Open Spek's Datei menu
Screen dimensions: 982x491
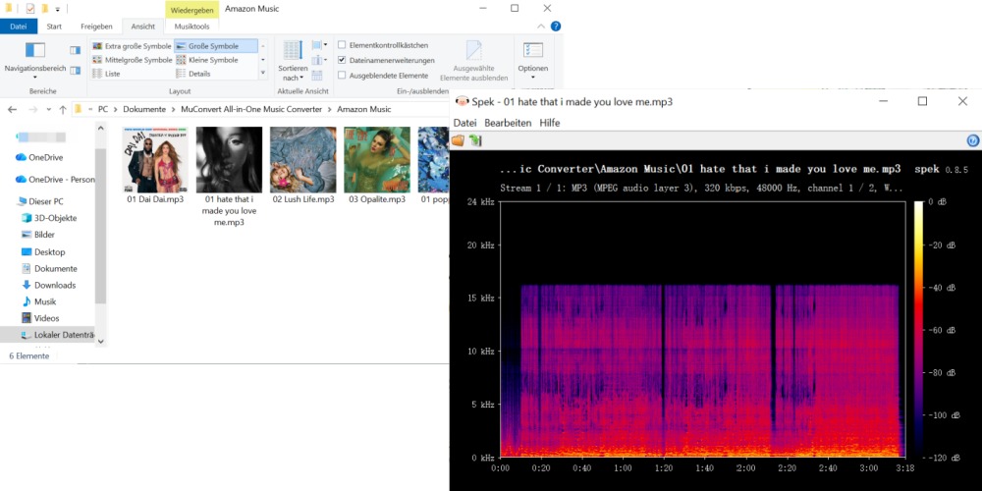coord(465,123)
